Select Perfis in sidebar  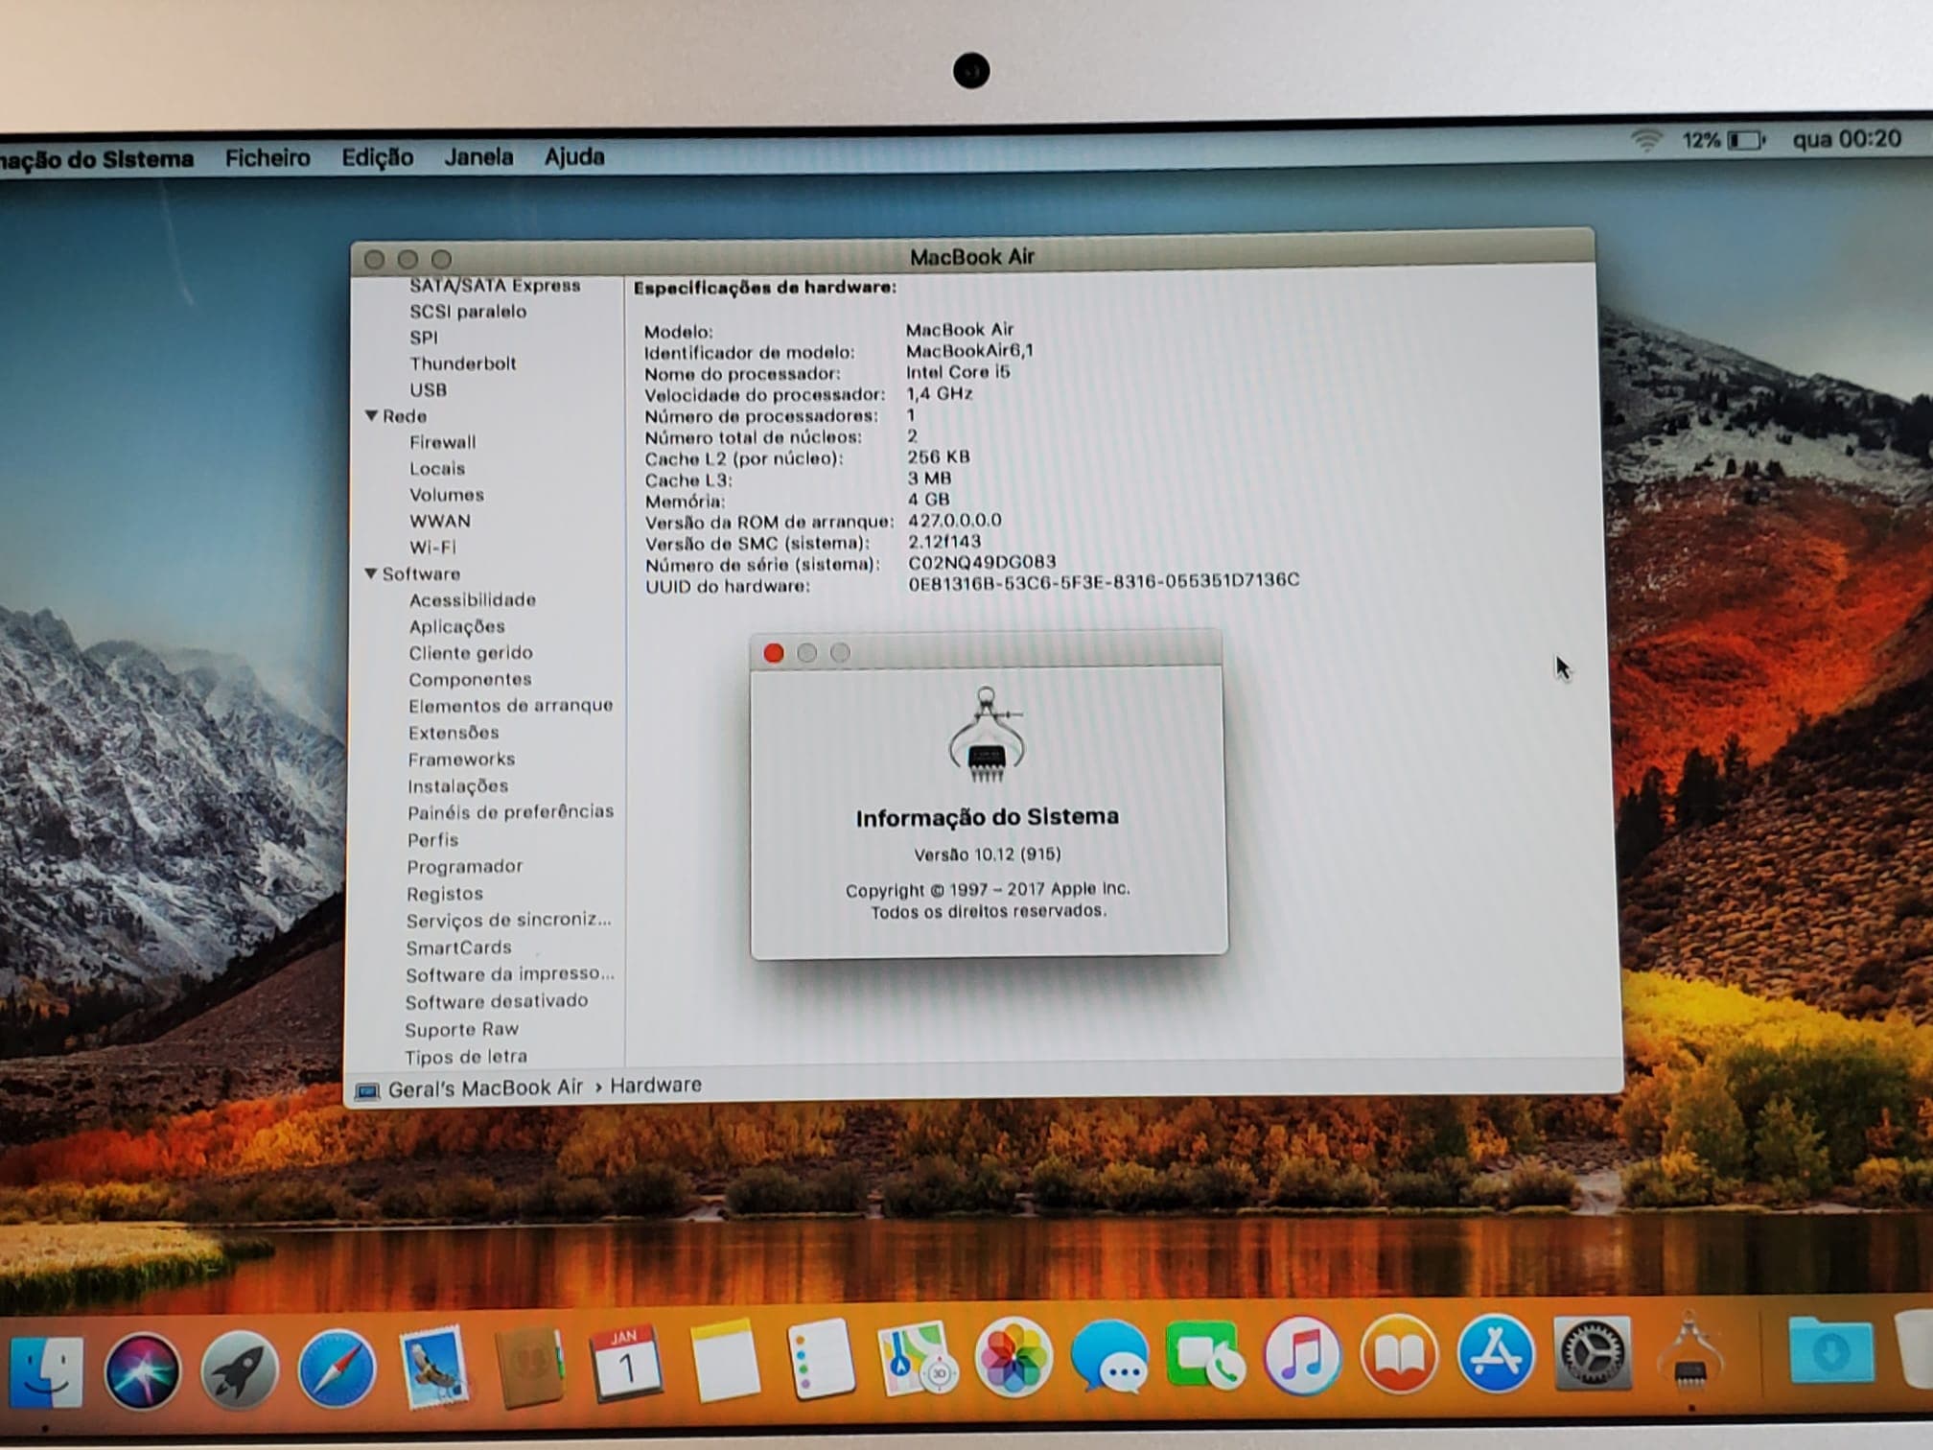pyautogui.click(x=432, y=840)
